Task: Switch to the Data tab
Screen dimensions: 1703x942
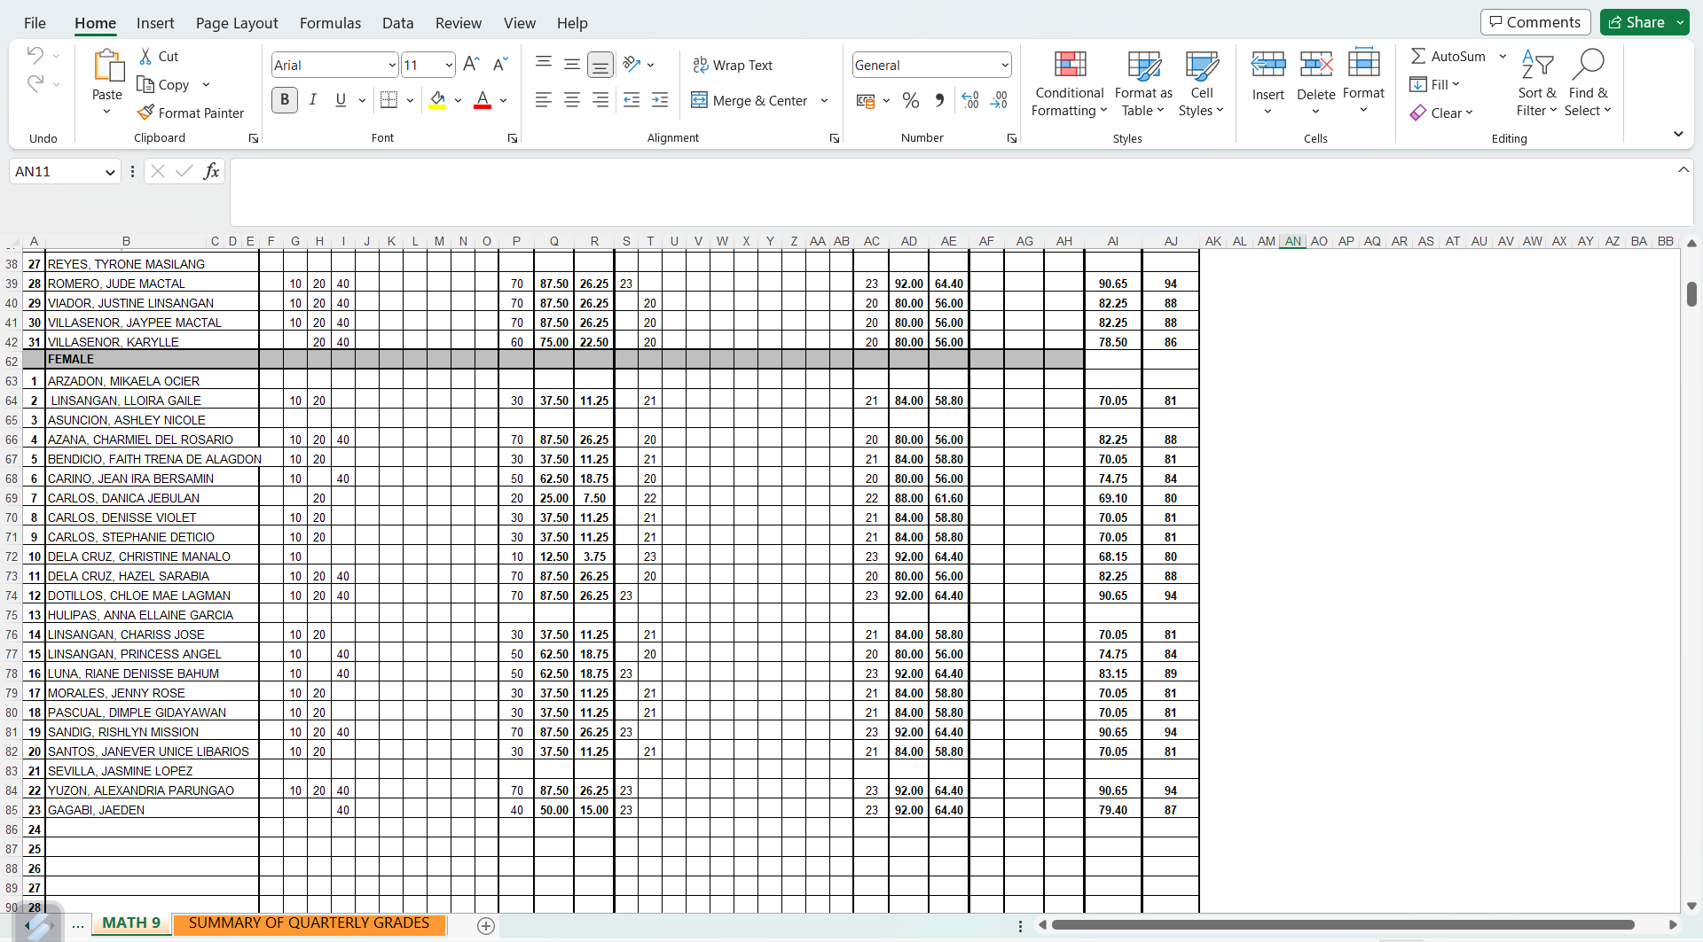Action: 398,23
